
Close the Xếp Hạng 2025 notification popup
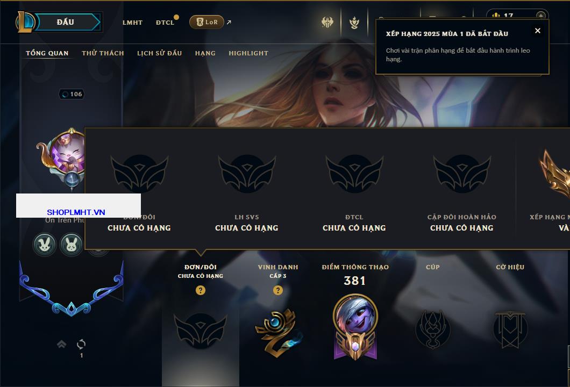pos(538,31)
